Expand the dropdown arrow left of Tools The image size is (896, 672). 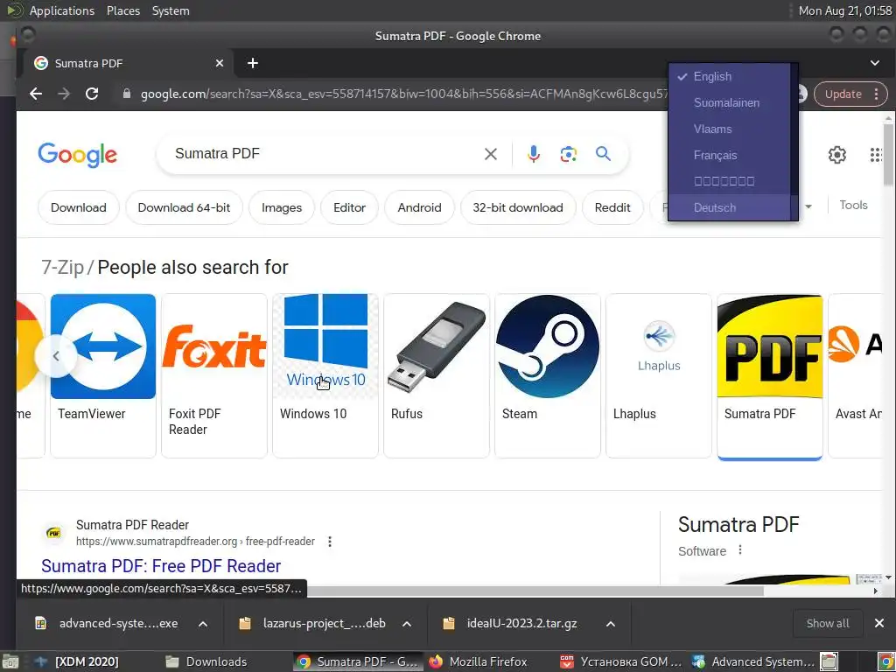pyautogui.click(x=808, y=206)
